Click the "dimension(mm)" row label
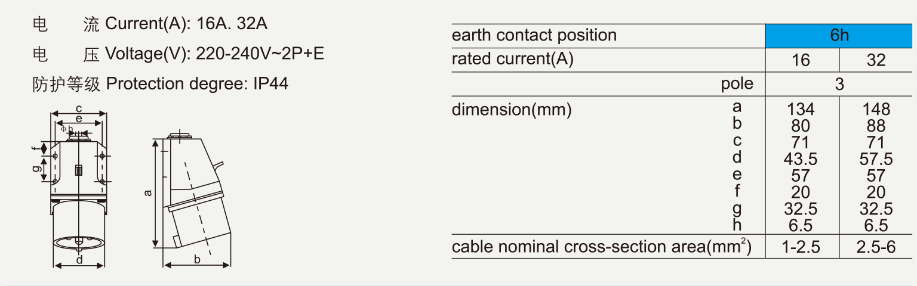Screen dimensions: 917x286 click(512, 110)
